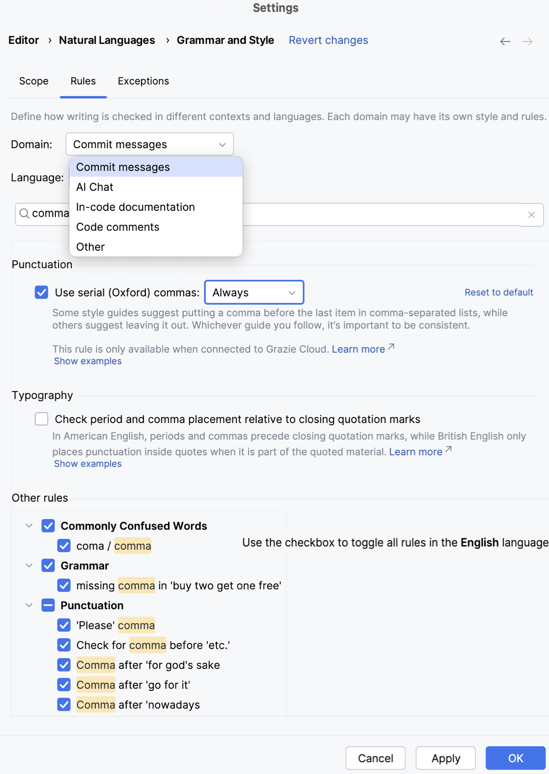Navigate back using the left arrow icon
This screenshot has height=774, width=549.
(x=505, y=41)
